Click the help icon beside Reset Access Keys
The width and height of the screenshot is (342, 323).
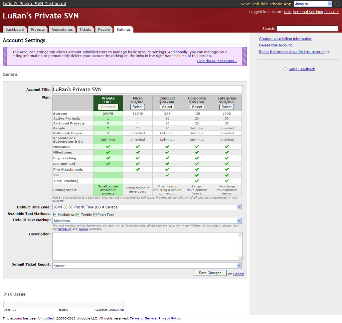[328, 52]
